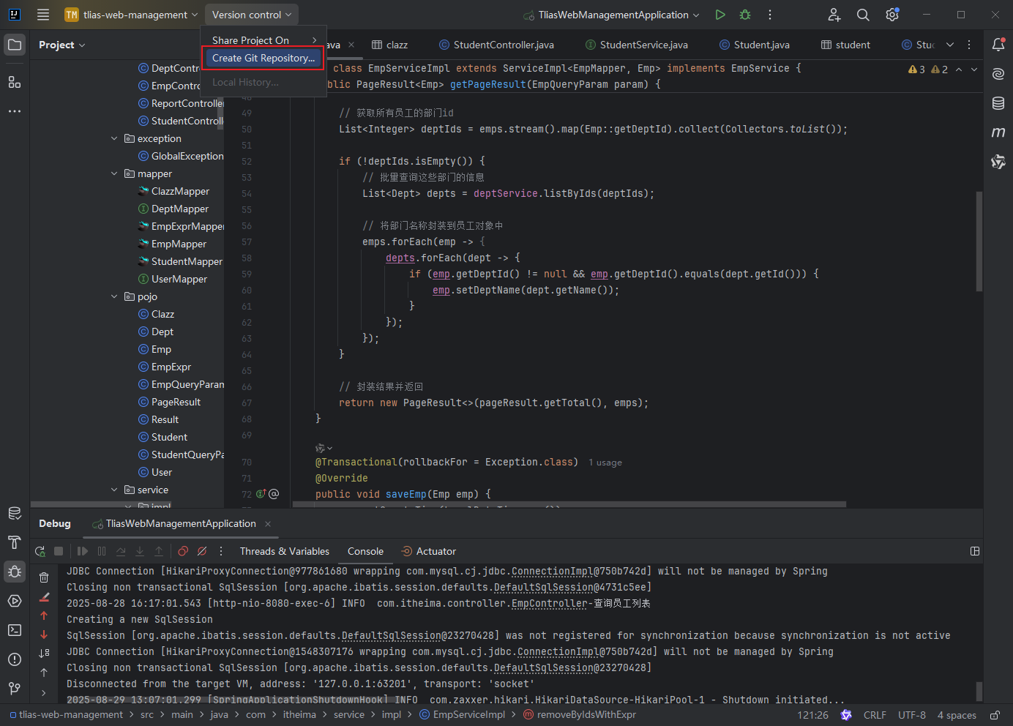
Task: Open the Services tool window
Action: 15,601
